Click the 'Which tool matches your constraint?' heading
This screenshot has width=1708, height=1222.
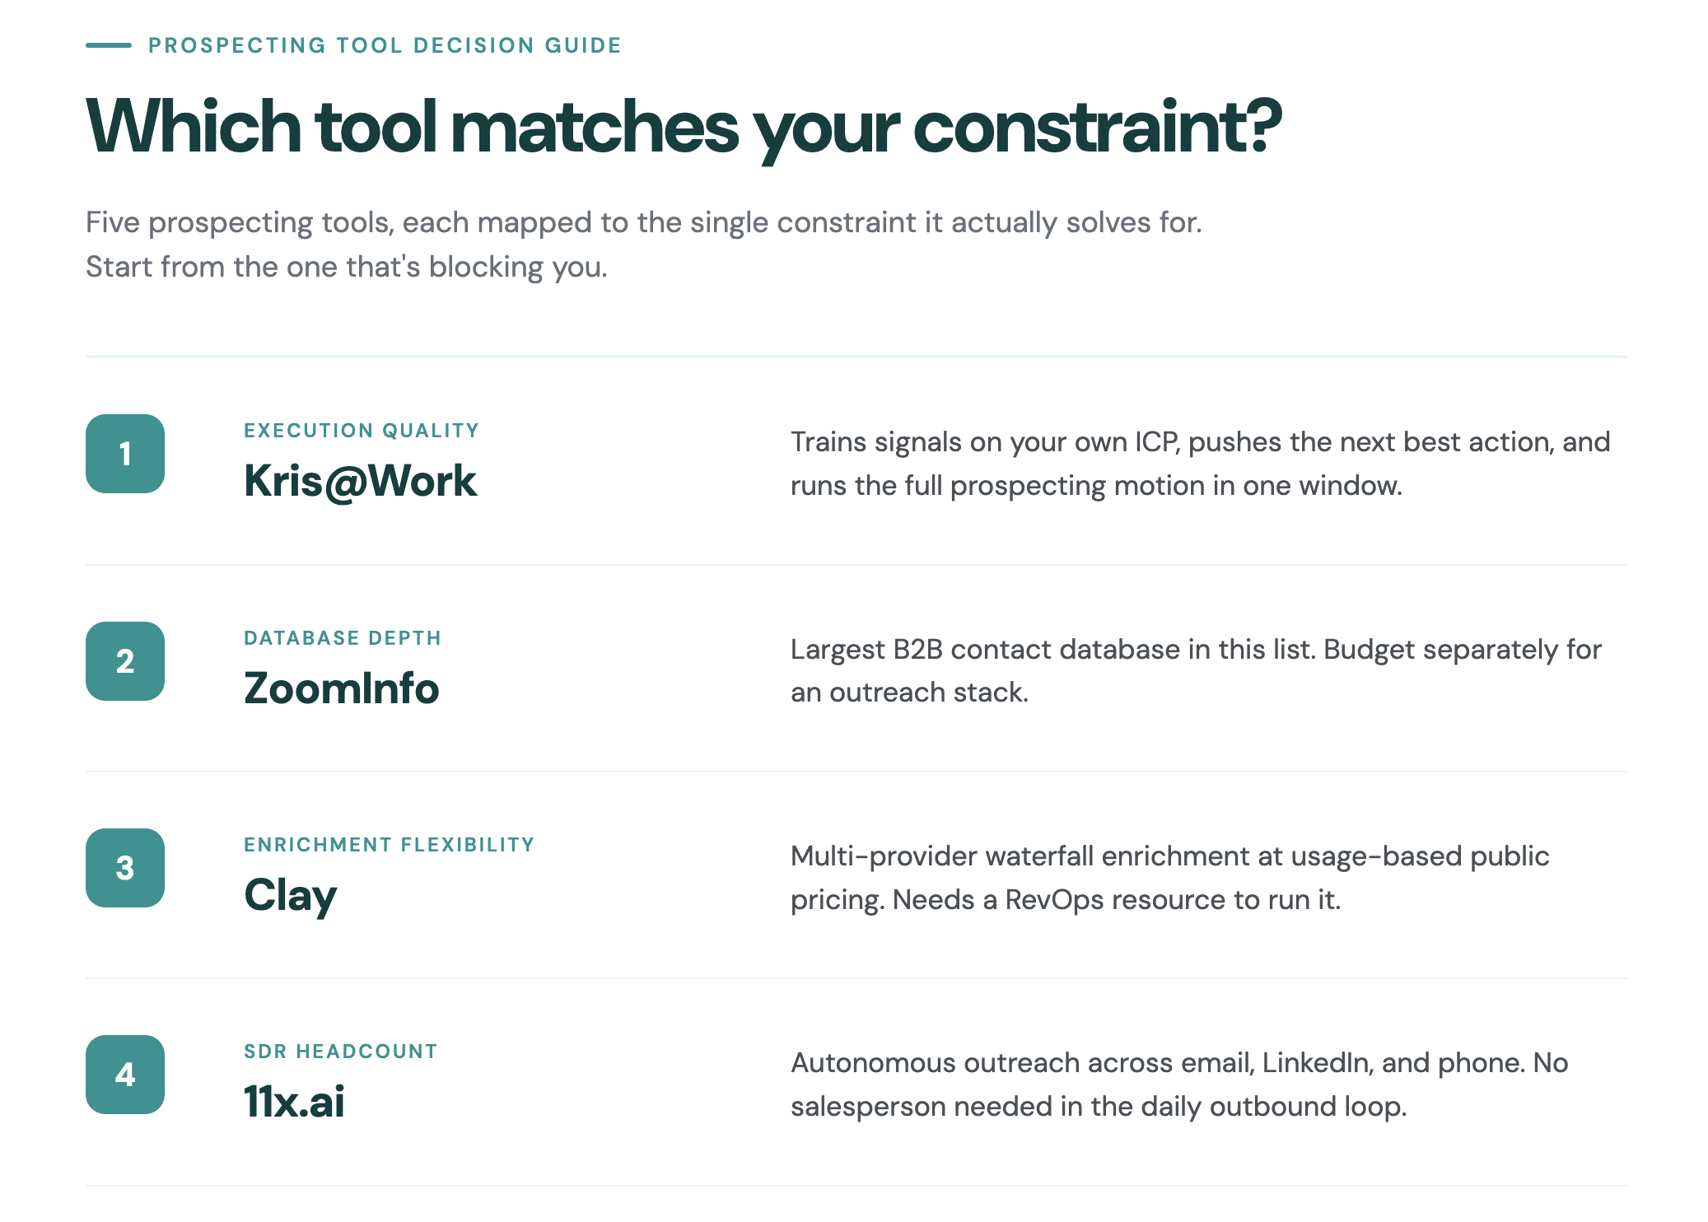(684, 127)
